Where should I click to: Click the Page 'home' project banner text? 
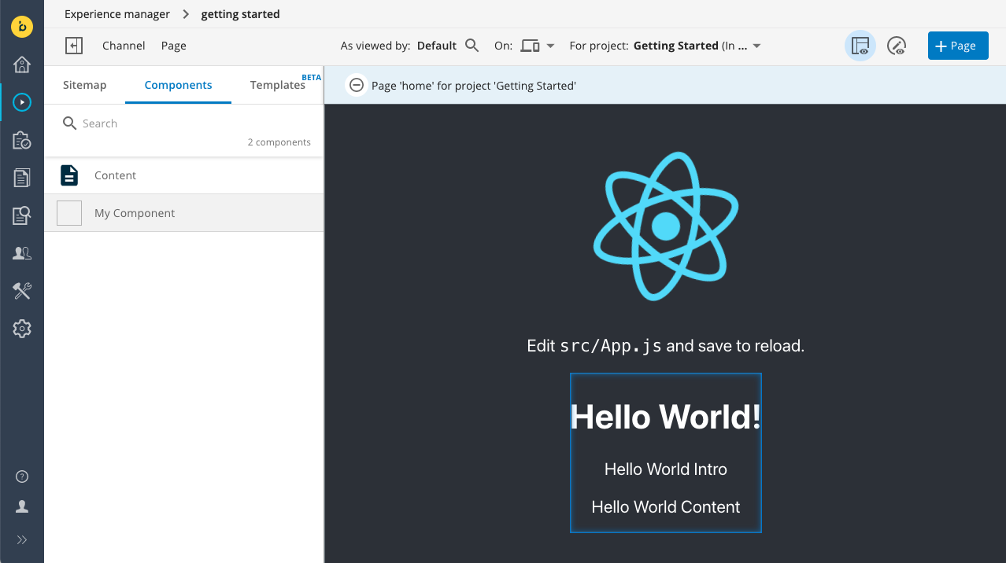pyautogui.click(x=474, y=85)
